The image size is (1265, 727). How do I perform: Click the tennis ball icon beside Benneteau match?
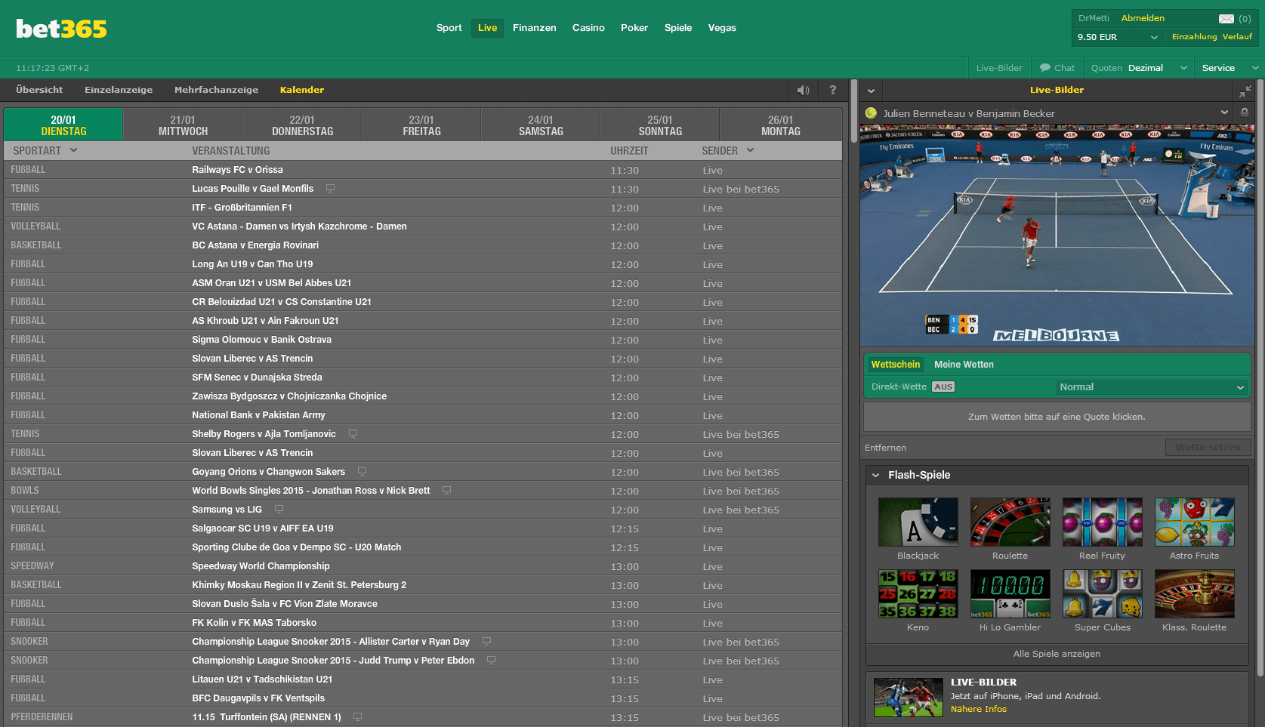click(x=871, y=113)
